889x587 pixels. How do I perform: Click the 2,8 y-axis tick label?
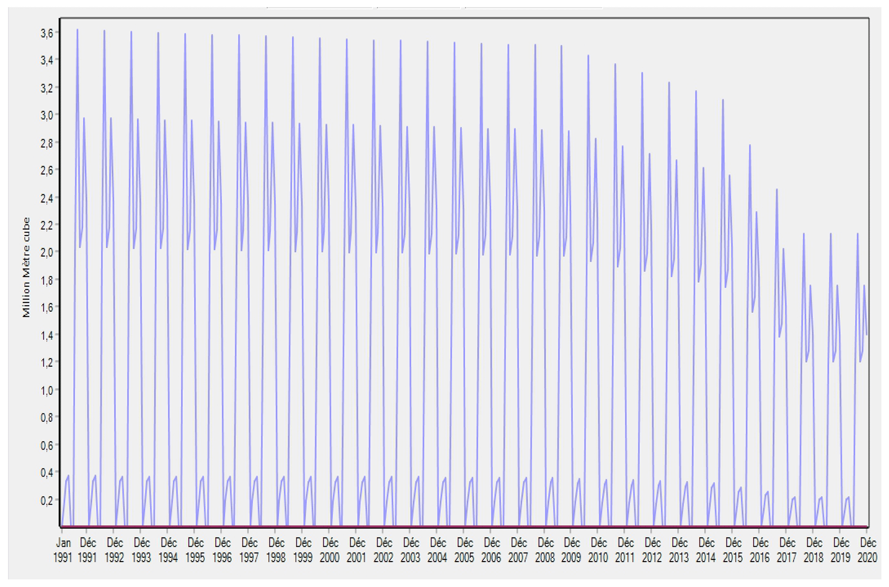(x=46, y=143)
